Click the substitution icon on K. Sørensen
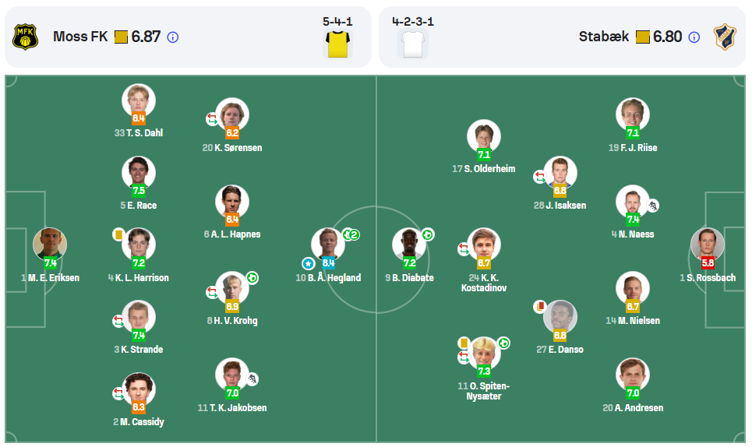 (x=212, y=119)
